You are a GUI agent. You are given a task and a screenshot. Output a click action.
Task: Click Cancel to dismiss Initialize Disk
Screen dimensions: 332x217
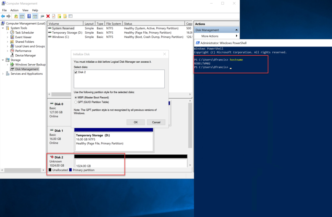[x=156, y=122]
